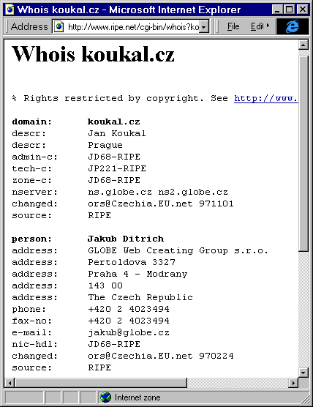The image size is (313, 407).
Task: Click the horizontal scrollbar right arrow
Action: [293, 383]
